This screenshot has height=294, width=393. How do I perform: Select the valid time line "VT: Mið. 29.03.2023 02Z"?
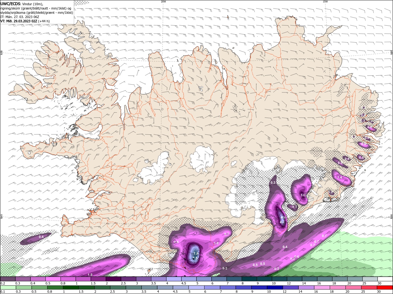coord(19,21)
